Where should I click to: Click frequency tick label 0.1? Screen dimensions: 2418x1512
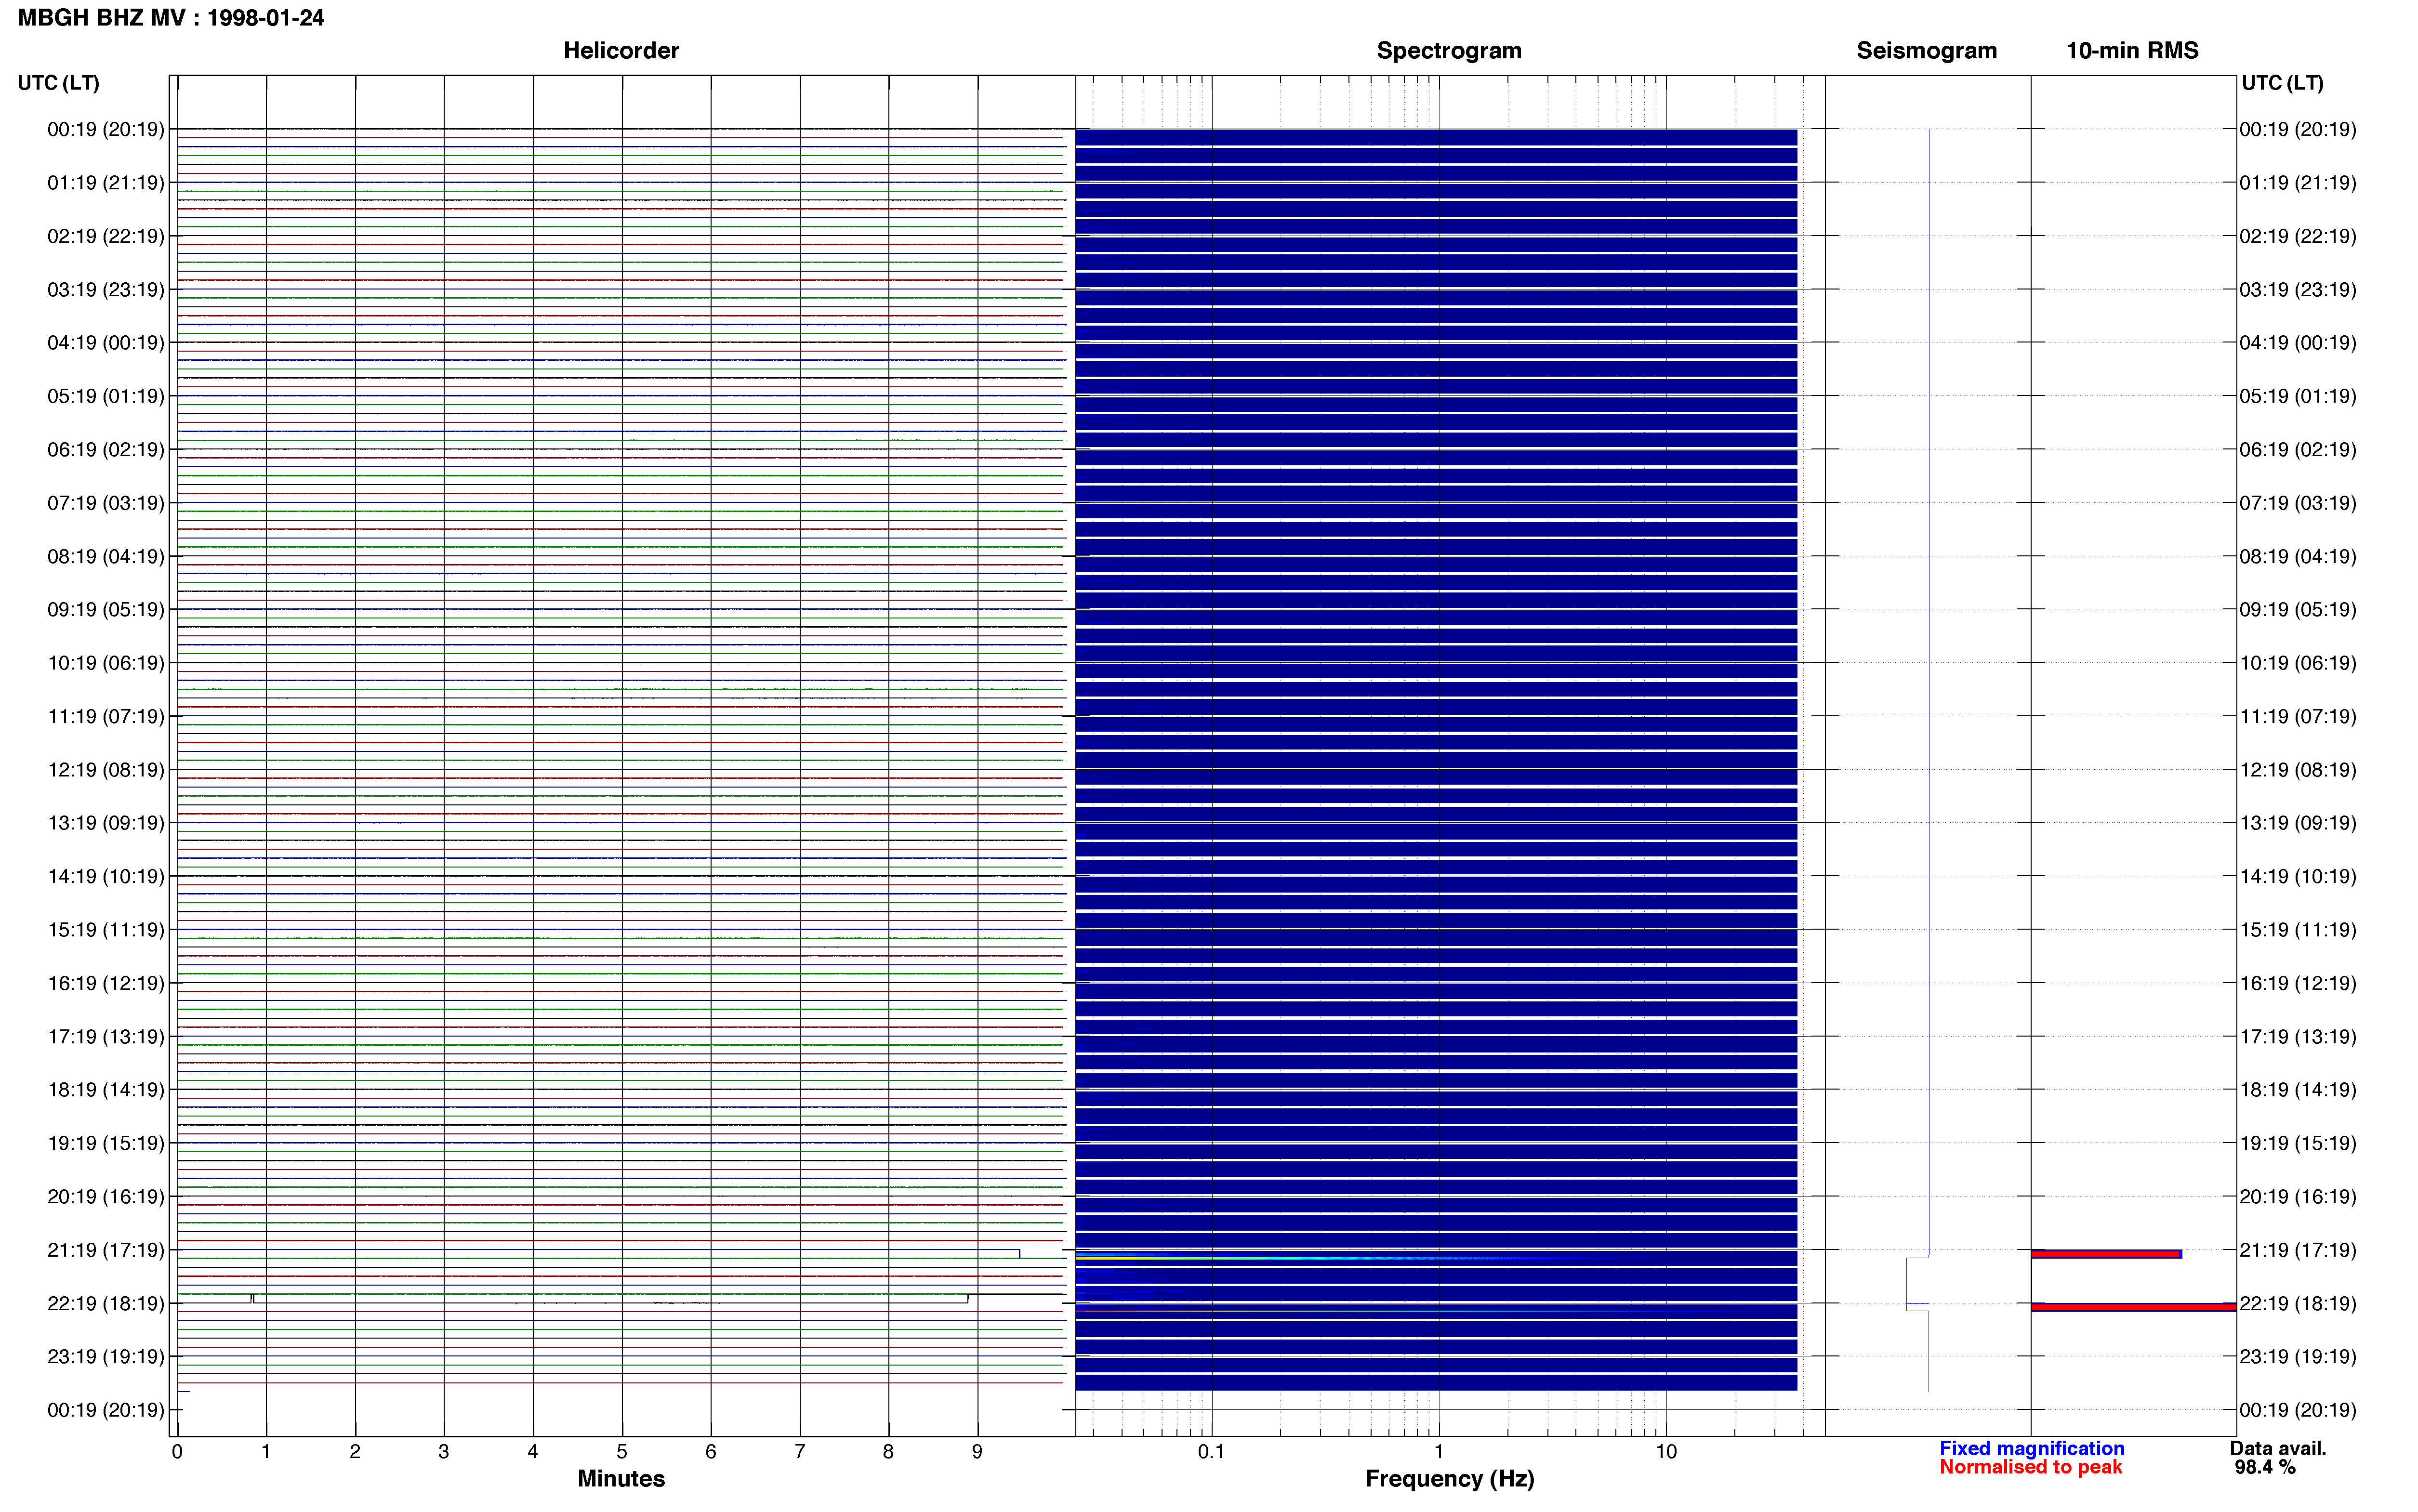pyautogui.click(x=1211, y=1452)
